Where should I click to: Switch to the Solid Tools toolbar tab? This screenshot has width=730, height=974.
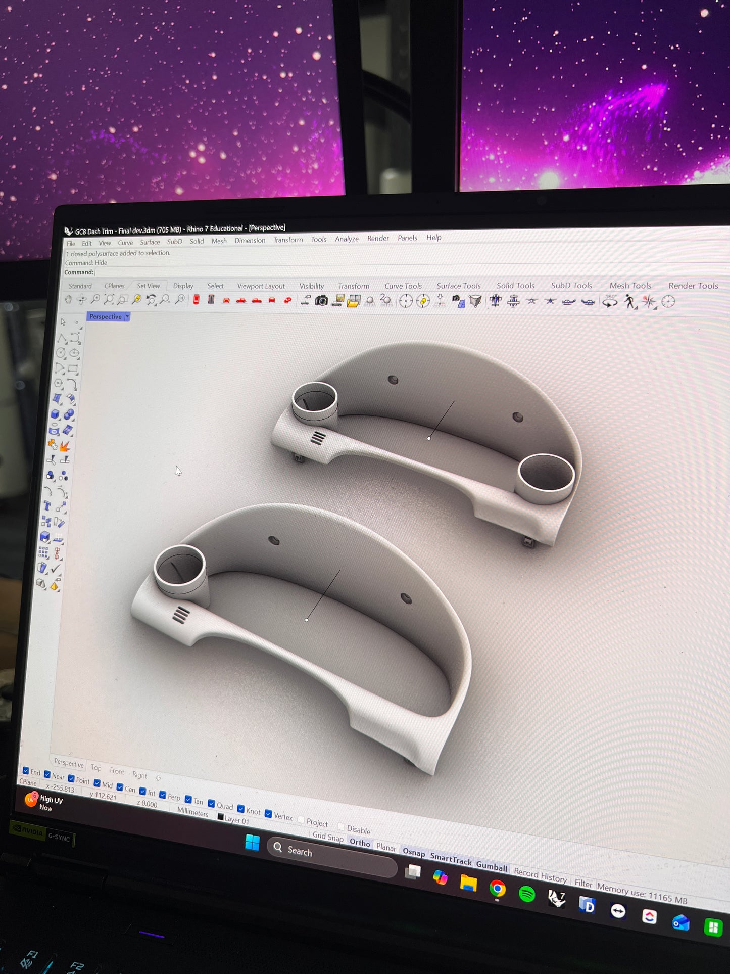tap(515, 286)
